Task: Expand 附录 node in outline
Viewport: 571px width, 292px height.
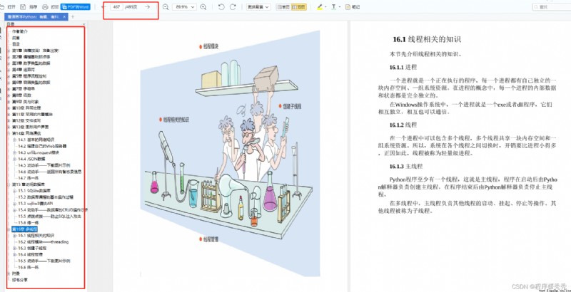Action: pyautogui.click(x=9, y=273)
